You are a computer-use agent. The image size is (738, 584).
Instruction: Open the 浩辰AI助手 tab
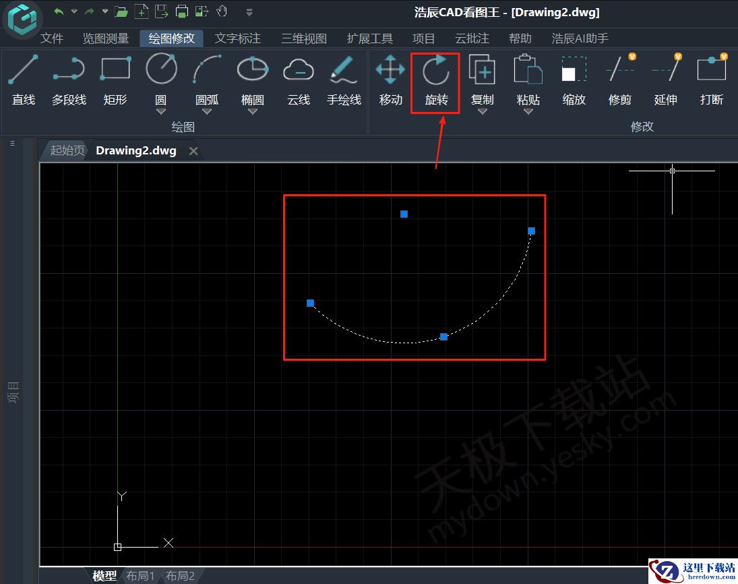coord(580,38)
